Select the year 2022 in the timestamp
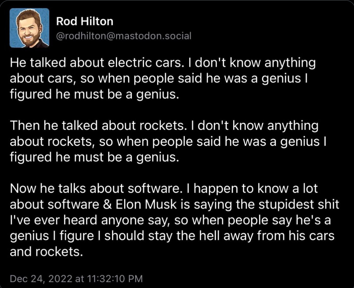The image size is (354, 288). (60, 279)
